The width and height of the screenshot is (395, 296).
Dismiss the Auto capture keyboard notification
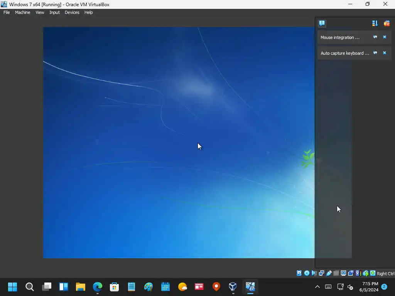pyautogui.click(x=385, y=53)
